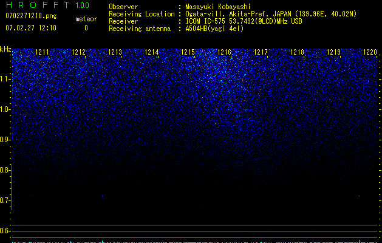Image resolution: width=382 pixels, height=243 pixels.
Task: Click the meteor count value 0
Action: click(x=86, y=28)
